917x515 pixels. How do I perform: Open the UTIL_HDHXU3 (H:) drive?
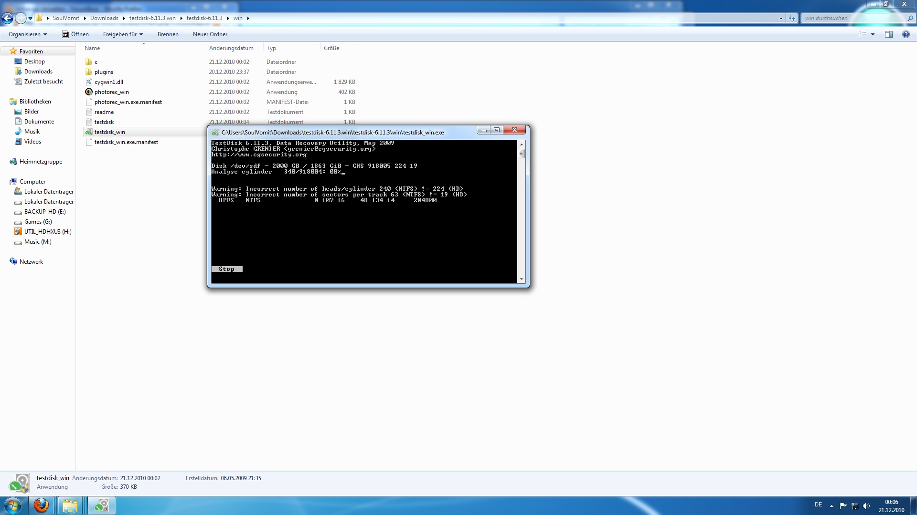pyautogui.click(x=48, y=232)
